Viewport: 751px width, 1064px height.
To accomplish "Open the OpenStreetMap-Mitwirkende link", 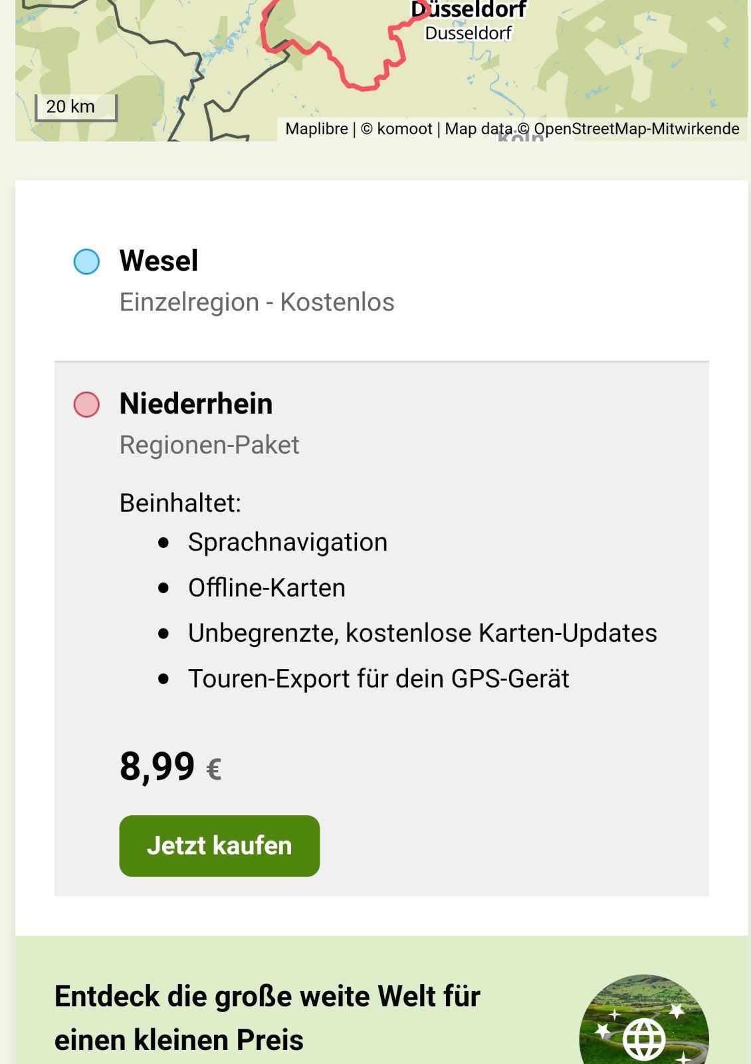I will (x=636, y=129).
